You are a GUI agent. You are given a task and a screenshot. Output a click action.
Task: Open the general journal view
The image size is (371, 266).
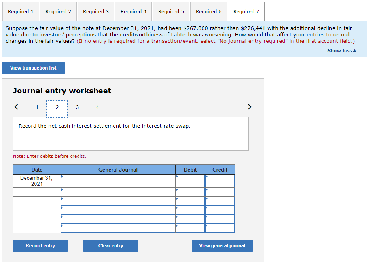(222, 245)
